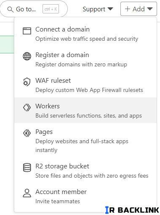Open the Support dropdown menu
Viewport: 160px width, 215px height.
pos(98,9)
